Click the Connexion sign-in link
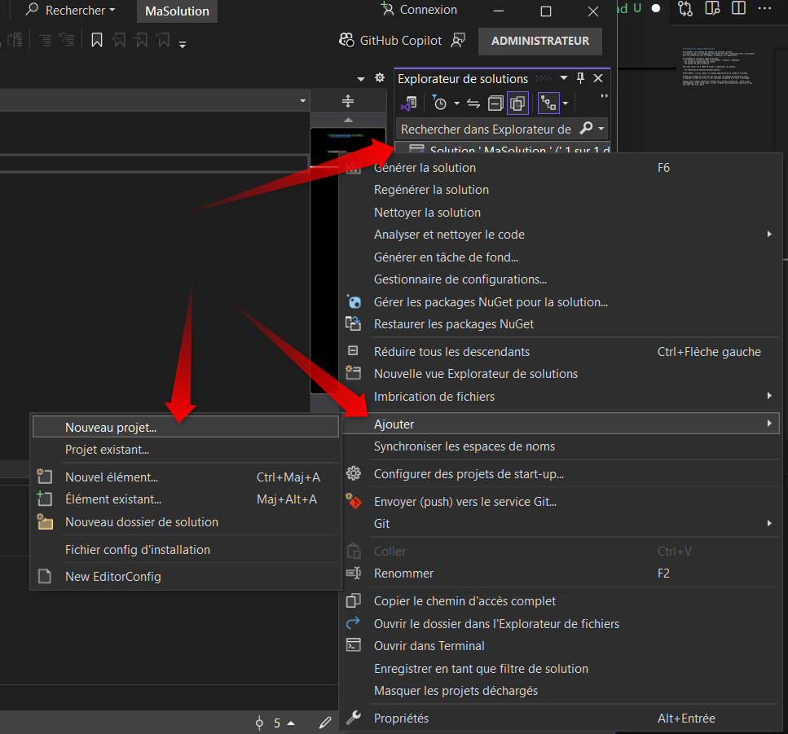The width and height of the screenshot is (788, 734). tap(420, 10)
